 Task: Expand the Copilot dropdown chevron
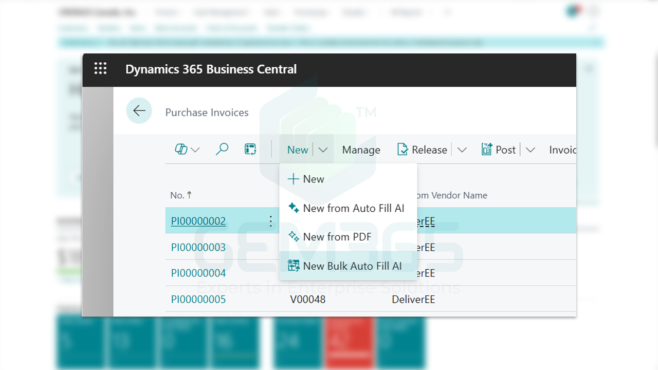[x=195, y=150]
